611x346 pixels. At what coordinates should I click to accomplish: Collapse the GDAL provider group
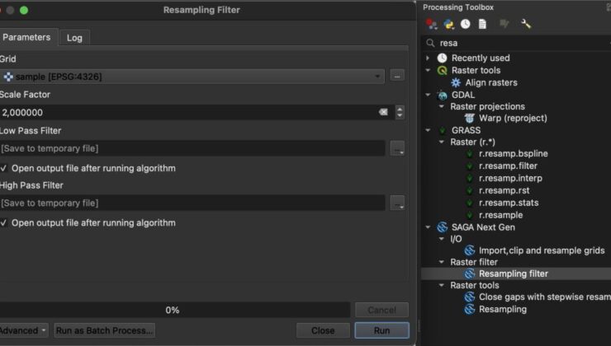(428, 95)
